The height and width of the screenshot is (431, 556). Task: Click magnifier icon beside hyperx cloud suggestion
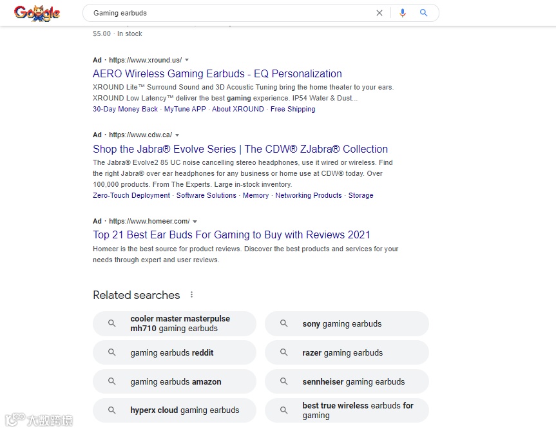click(112, 410)
